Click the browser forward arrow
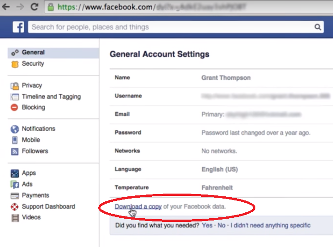The height and width of the screenshot is (247, 333). coord(20,7)
